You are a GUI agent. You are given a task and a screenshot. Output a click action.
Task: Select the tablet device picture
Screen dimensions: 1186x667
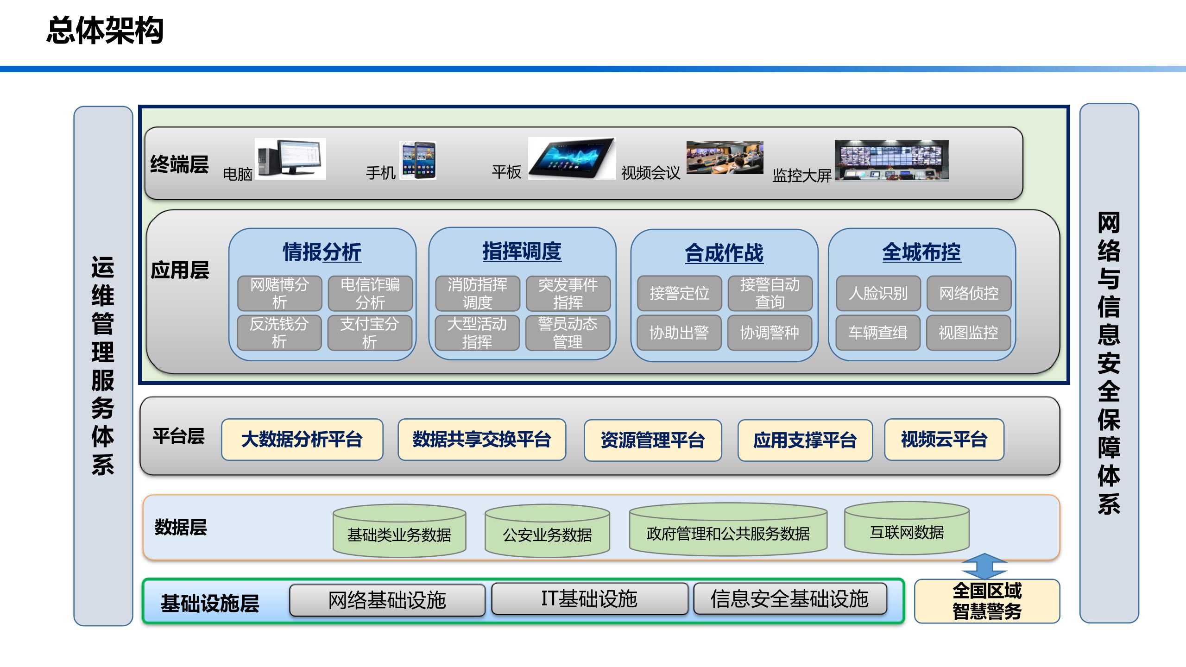pos(572,158)
